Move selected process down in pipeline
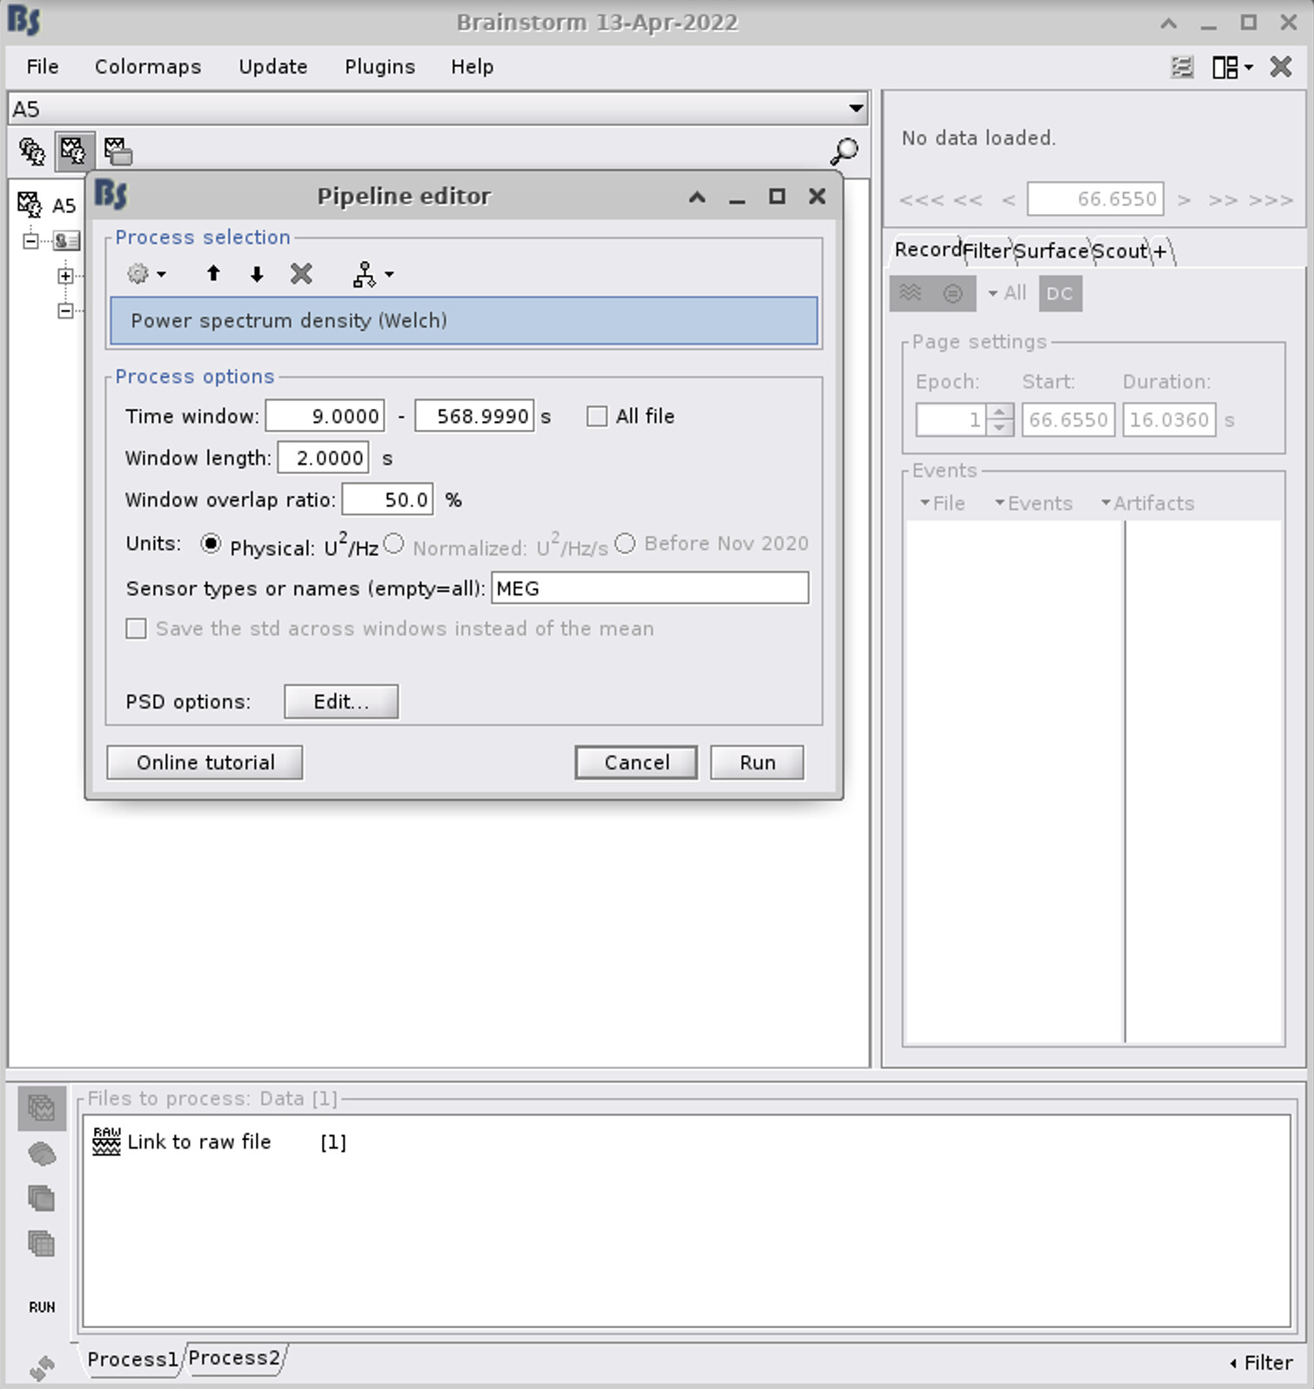 click(x=257, y=274)
